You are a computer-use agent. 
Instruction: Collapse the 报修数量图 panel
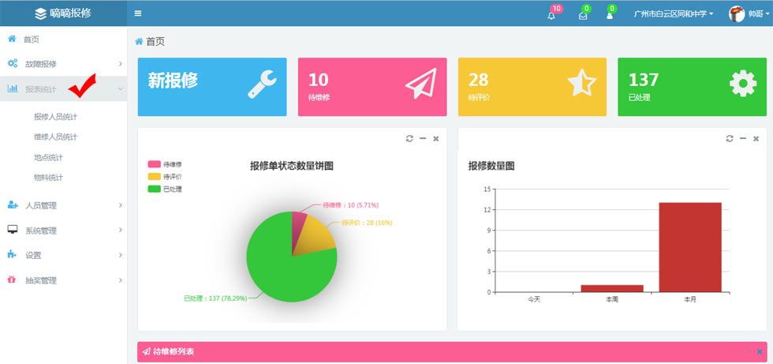click(743, 139)
